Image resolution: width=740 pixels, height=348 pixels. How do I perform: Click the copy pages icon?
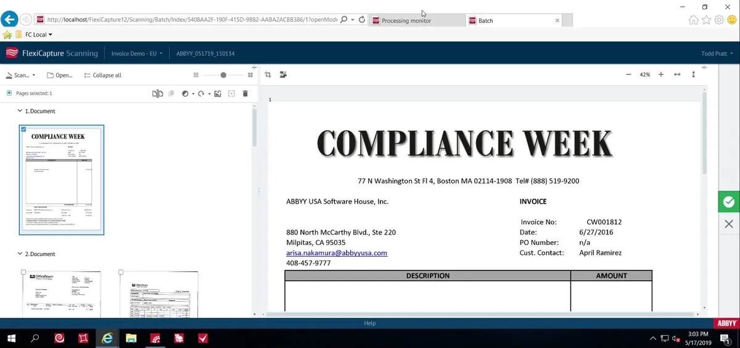click(172, 93)
